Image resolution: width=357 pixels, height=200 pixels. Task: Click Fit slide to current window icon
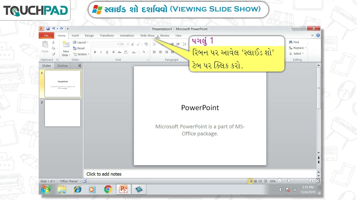[318, 181]
